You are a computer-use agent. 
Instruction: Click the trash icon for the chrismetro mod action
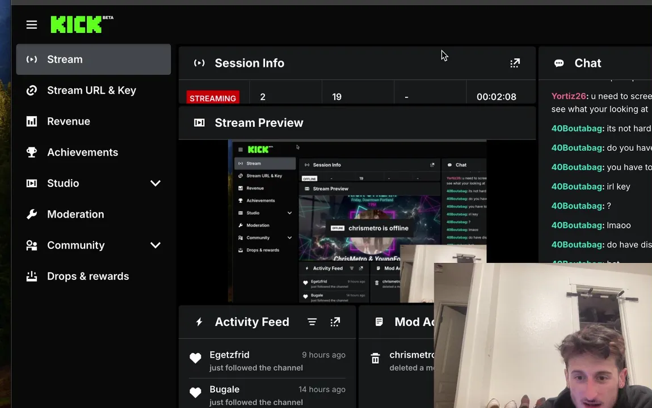376,358
